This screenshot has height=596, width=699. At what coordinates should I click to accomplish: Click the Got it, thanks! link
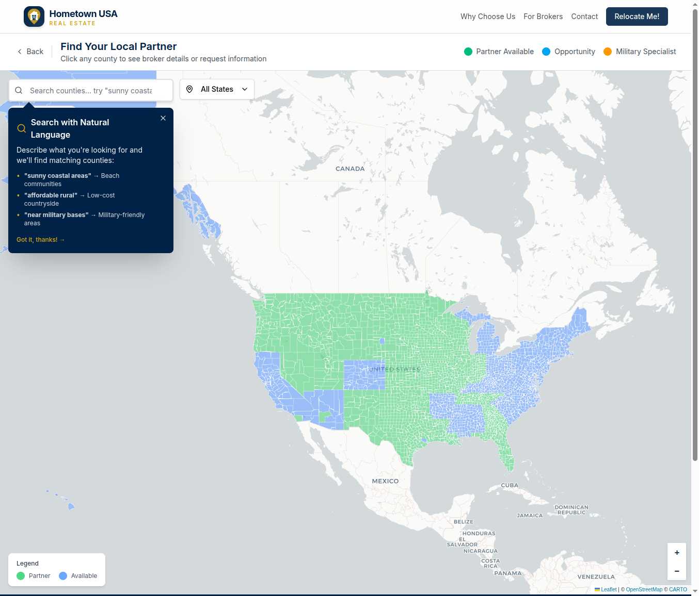[x=40, y=239]
